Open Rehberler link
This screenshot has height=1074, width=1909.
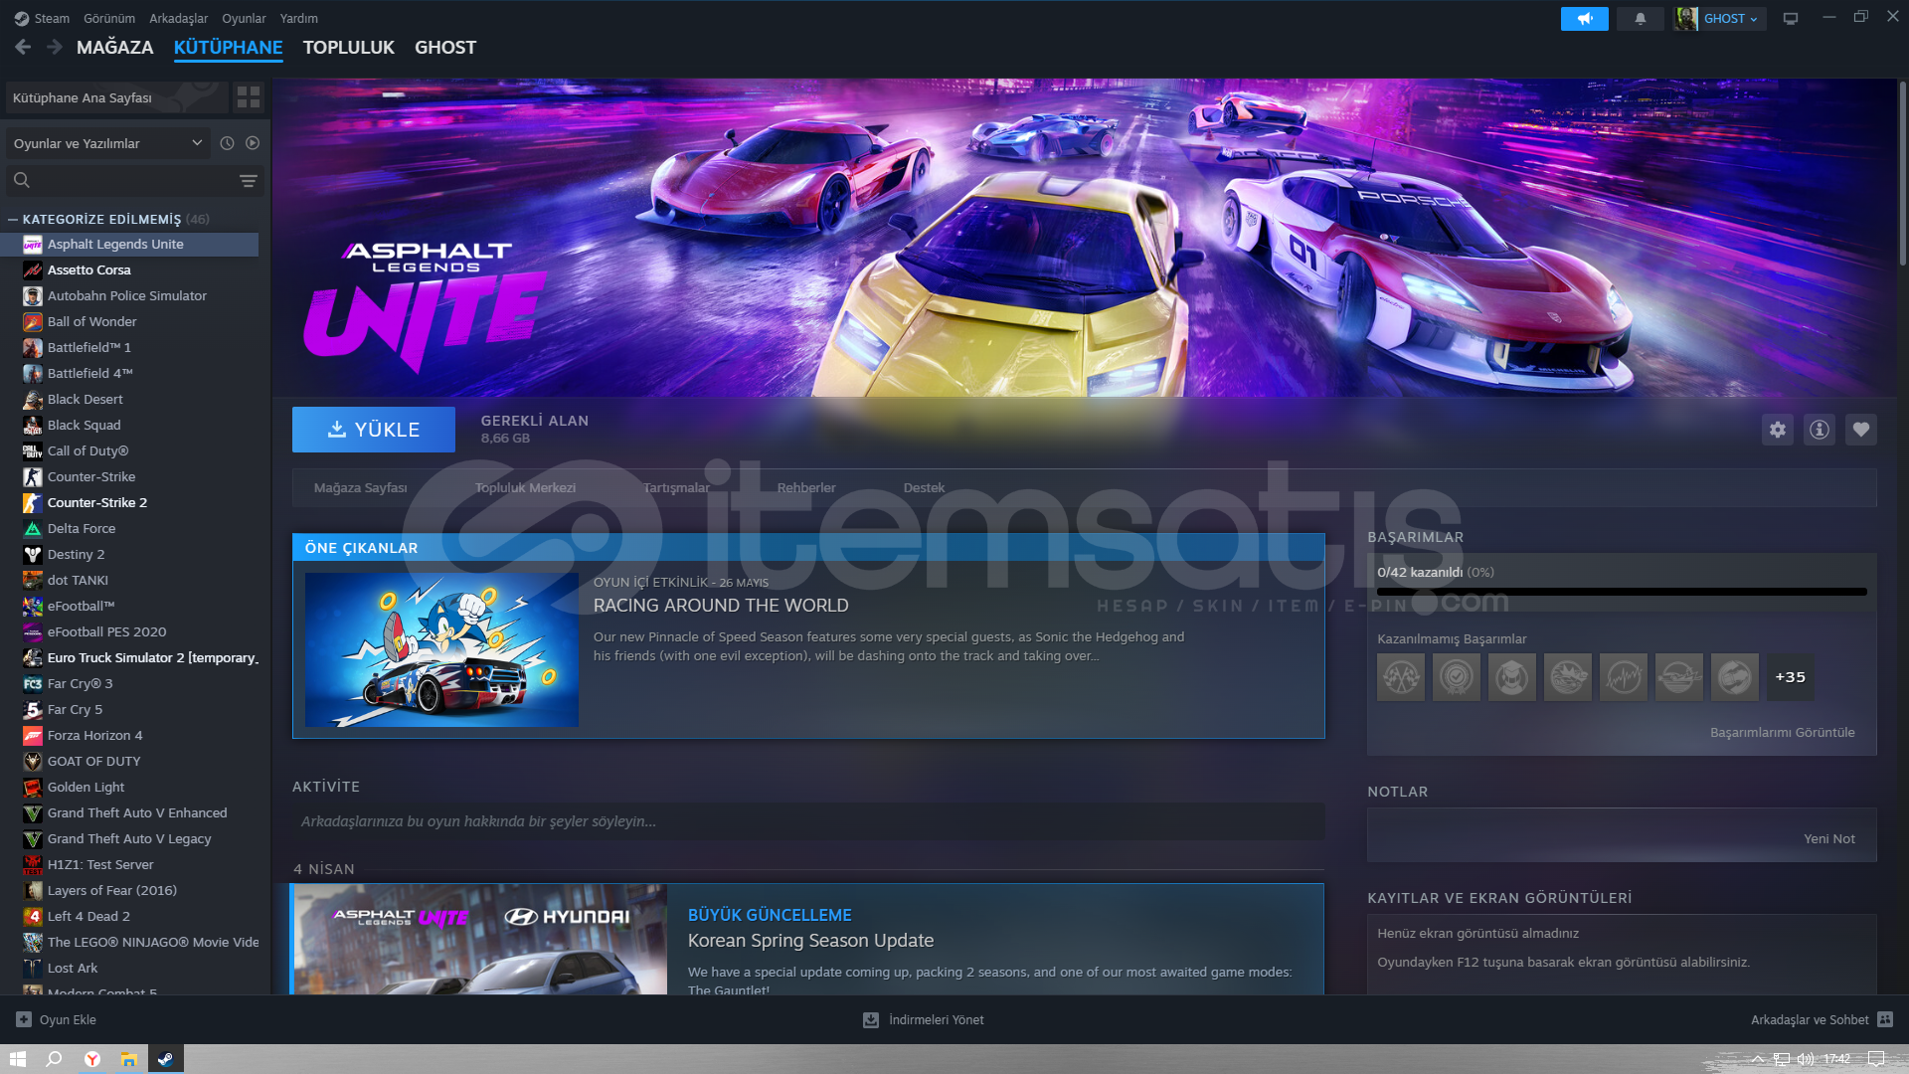point(806,487)
